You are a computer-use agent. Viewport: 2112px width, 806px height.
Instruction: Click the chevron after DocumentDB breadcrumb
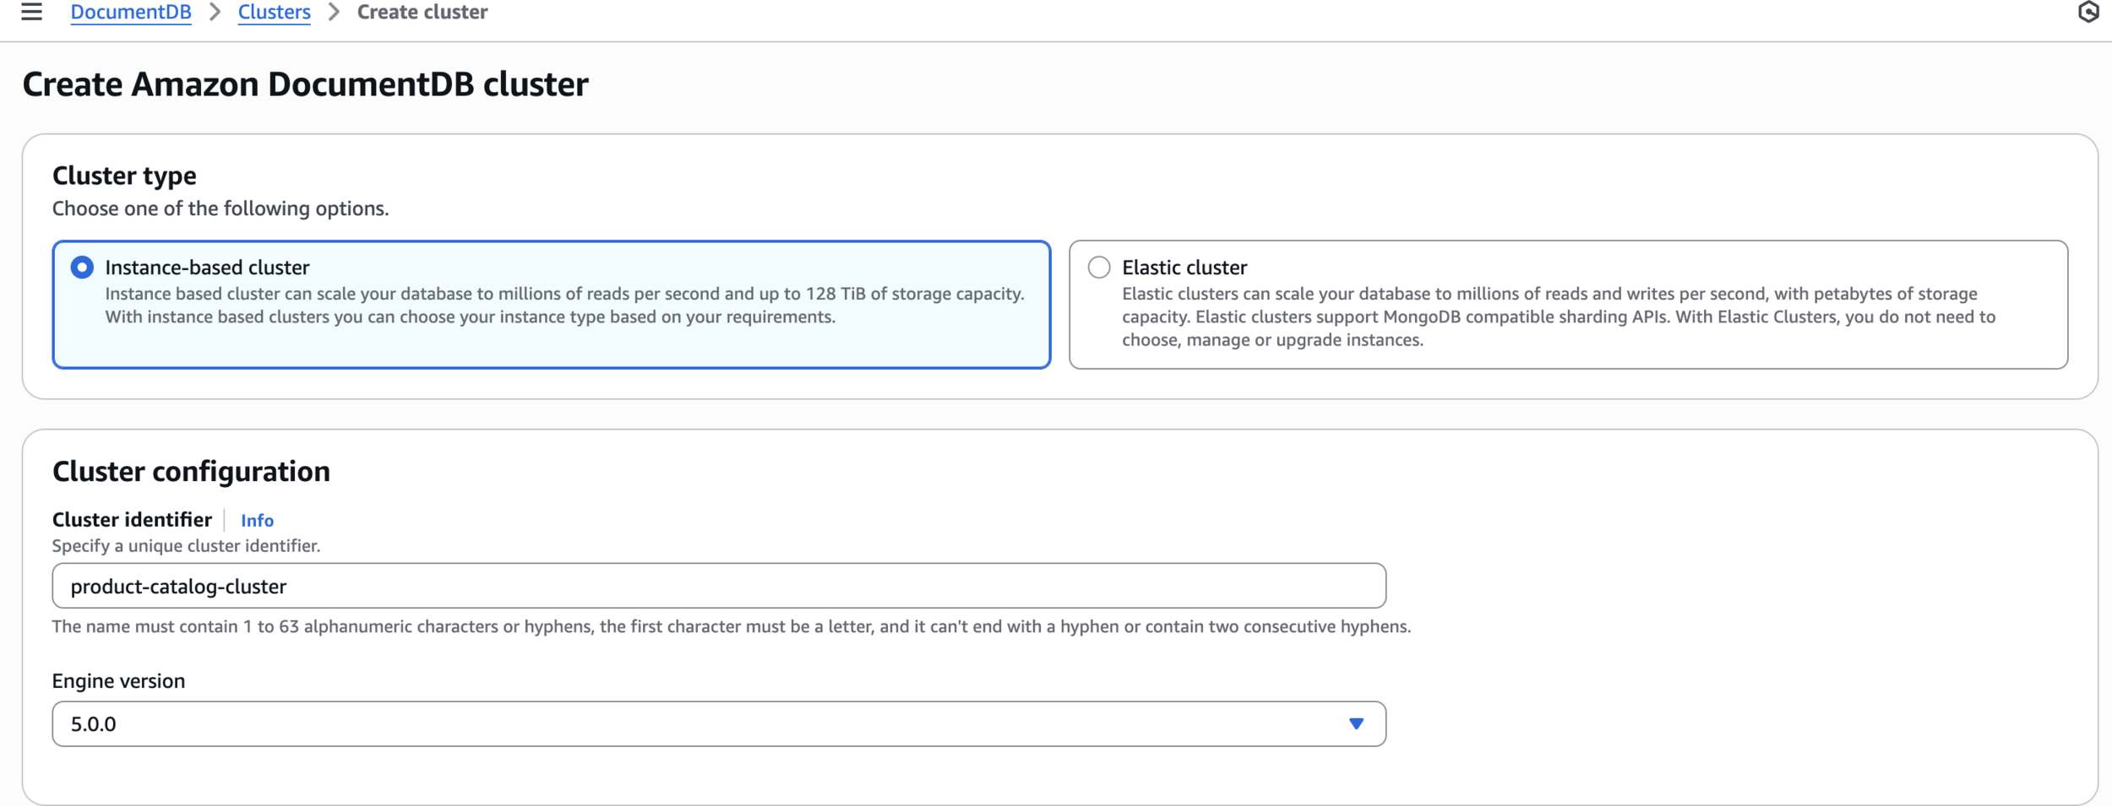215,12
